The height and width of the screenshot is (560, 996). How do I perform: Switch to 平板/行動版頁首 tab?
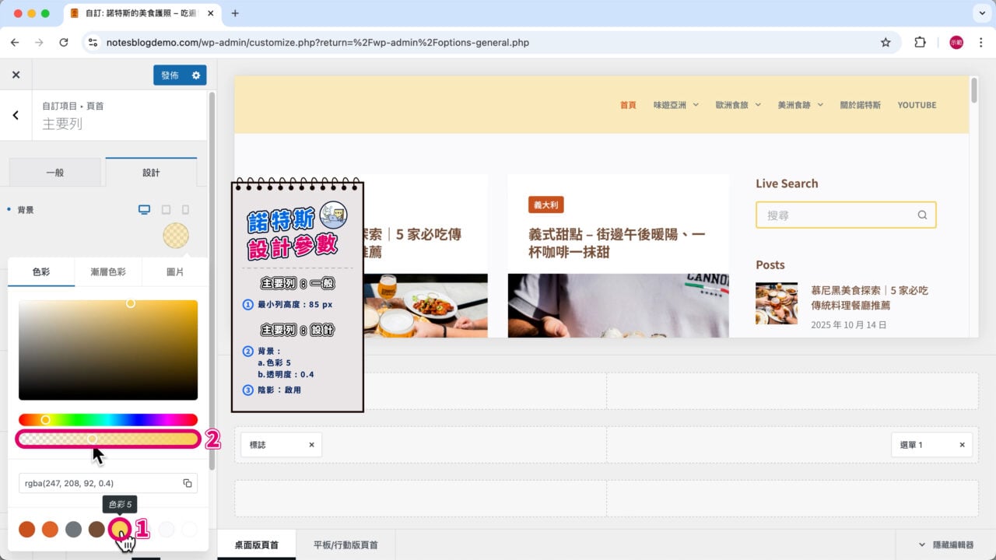click(345, 545)
